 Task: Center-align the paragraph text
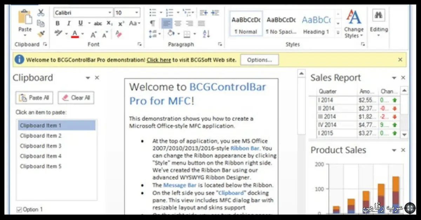pos(178,23)
